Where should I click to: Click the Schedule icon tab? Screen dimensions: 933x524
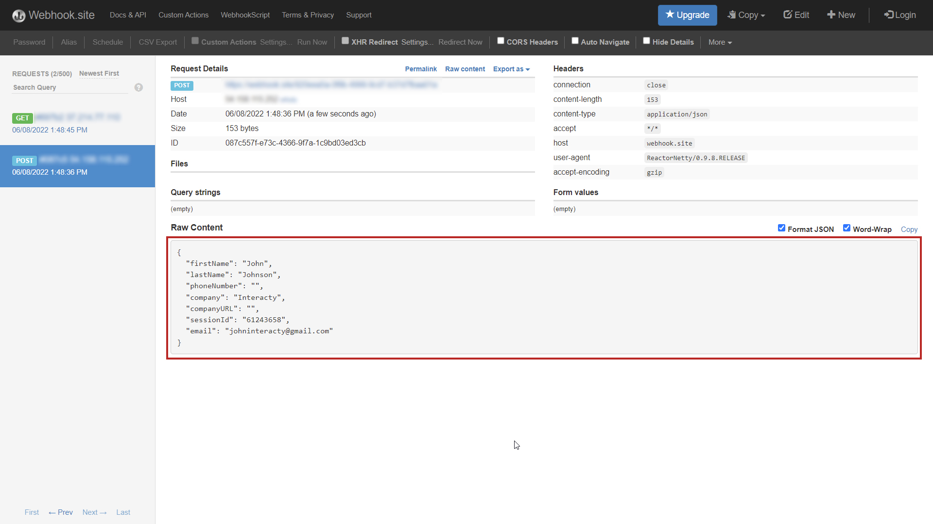[x=107, y=42]
